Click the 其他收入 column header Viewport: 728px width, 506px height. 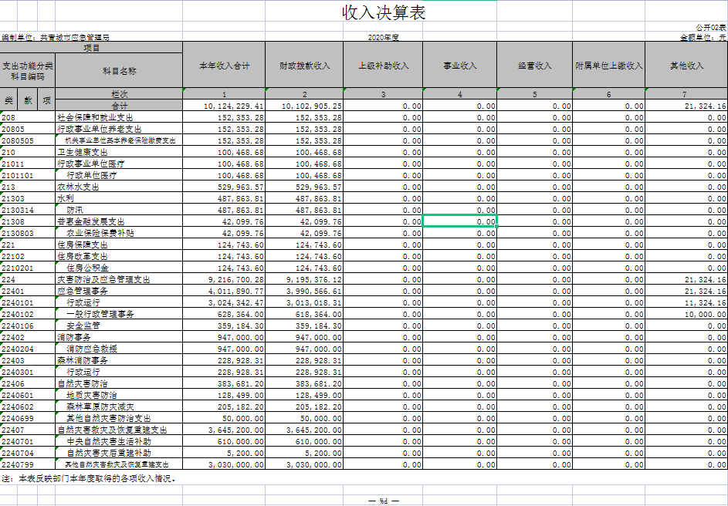click(686, 66)
